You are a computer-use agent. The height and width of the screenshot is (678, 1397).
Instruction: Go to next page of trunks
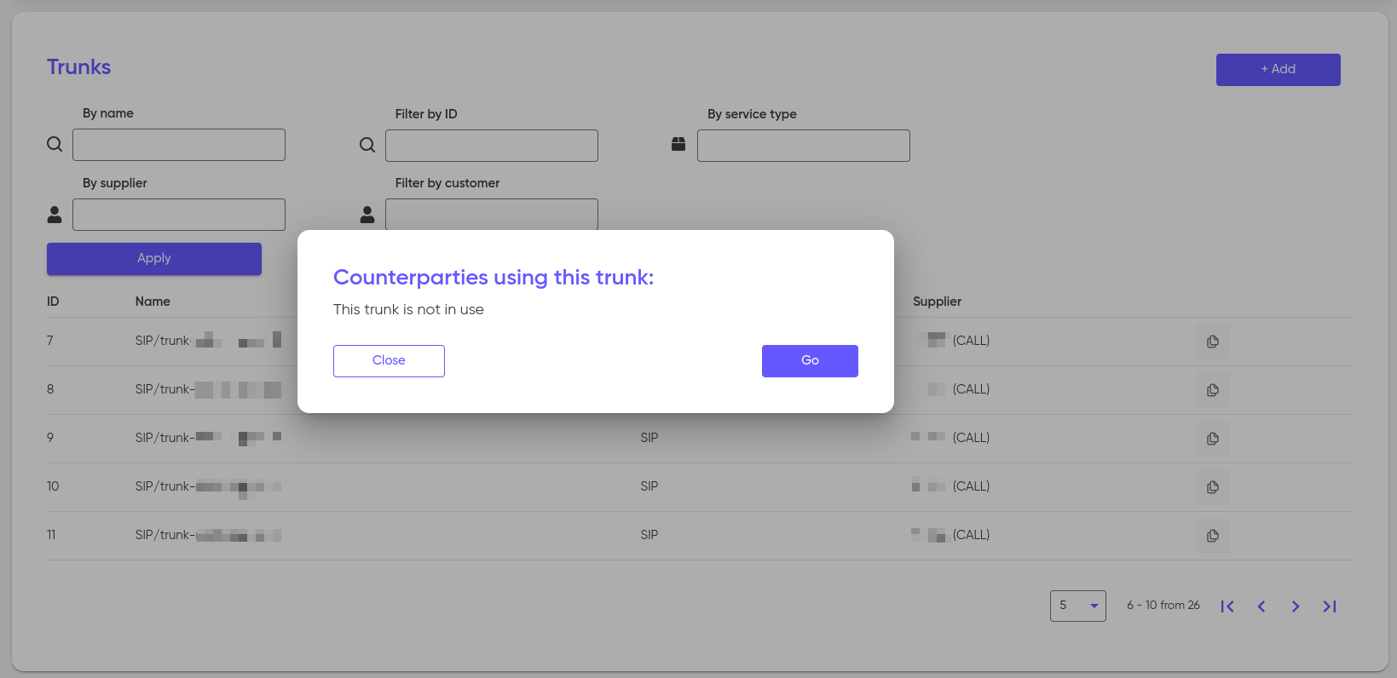(x=1296, y=606)
